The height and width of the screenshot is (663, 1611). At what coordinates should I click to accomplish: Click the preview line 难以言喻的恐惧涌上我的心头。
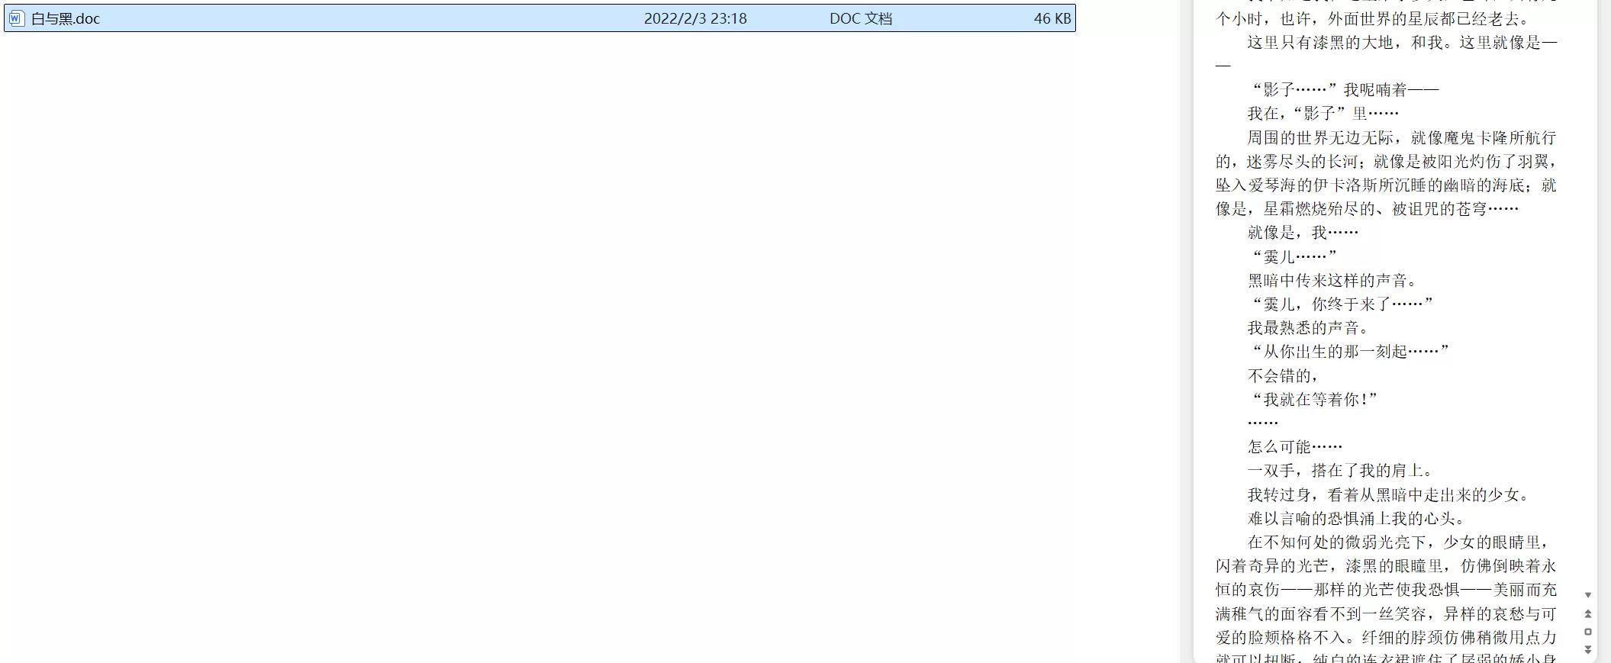click(x=1356, y=519)
